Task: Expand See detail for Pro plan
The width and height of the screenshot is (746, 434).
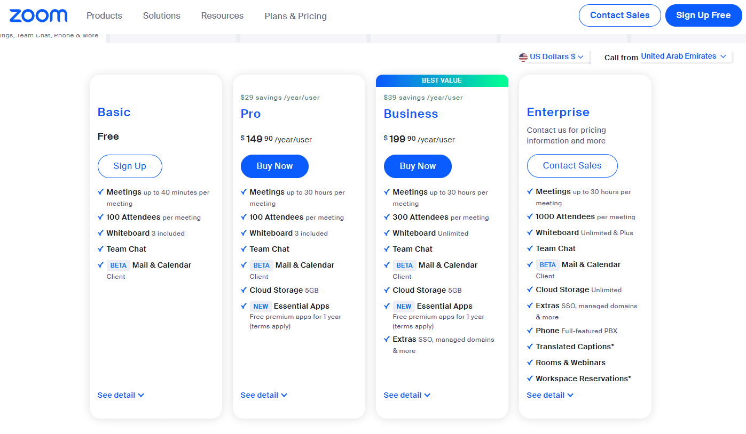Action: pyautogui.click(x=264, y=395)
